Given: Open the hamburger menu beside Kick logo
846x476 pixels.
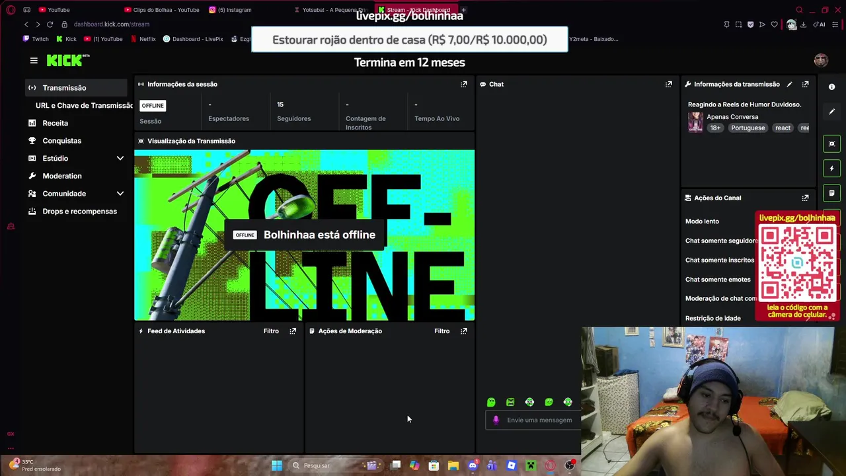Looking at the screenshot, I should click(x=34, y=60).
